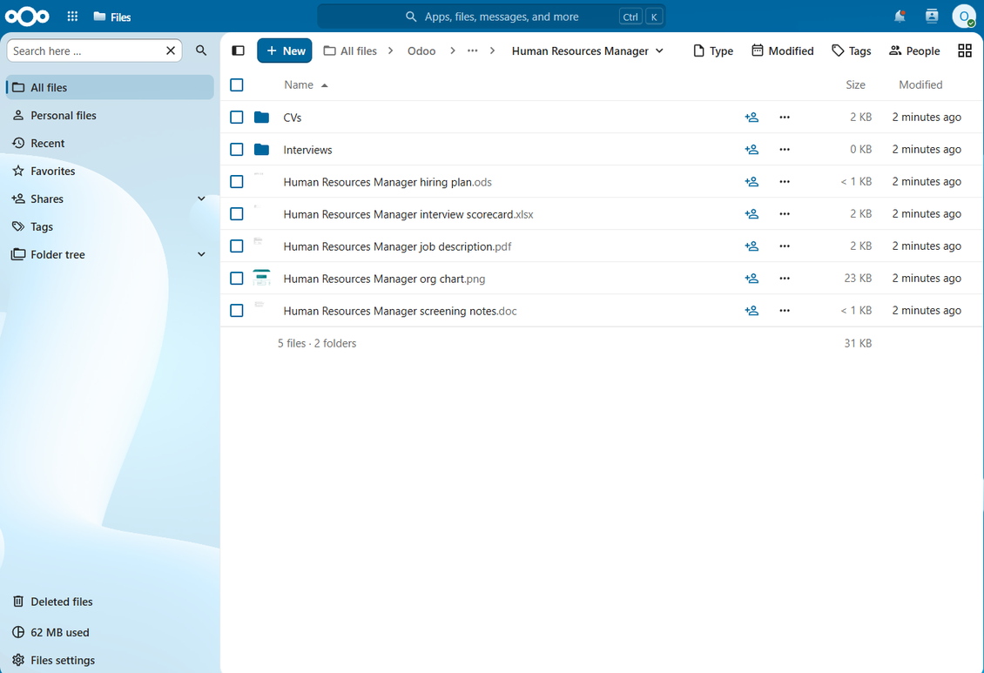This screenshot has width=984, height=673.
Task: Open actions menu for job description.pdf
Action: coord(785,246)
